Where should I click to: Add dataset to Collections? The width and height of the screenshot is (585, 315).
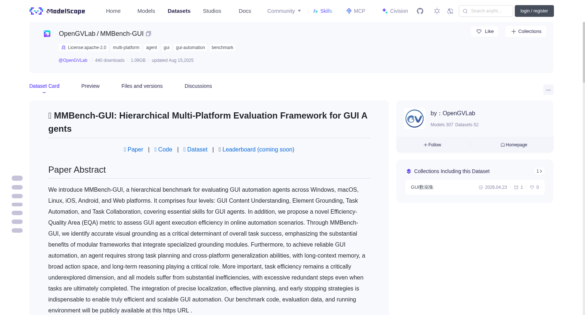click(526, 31)
